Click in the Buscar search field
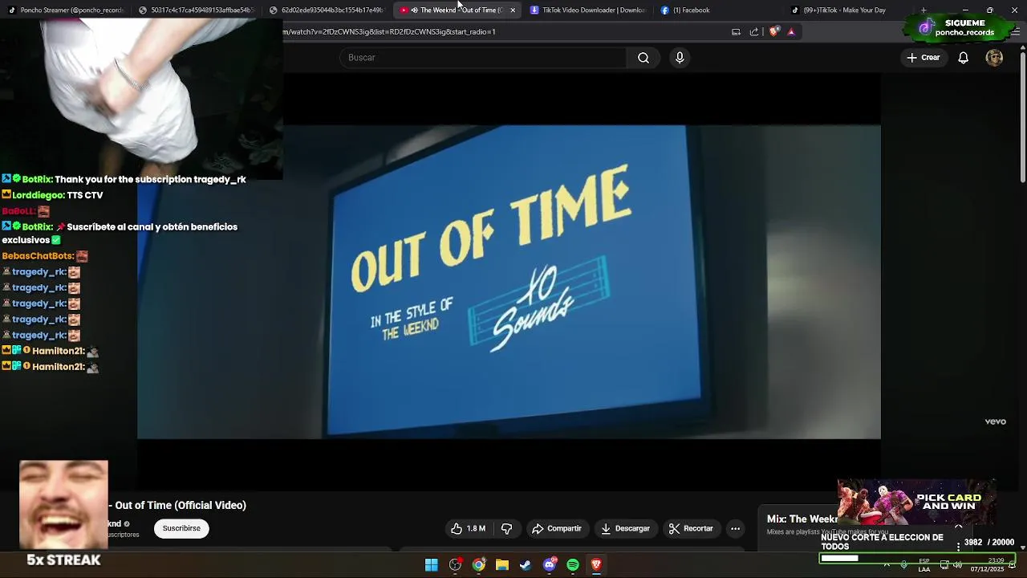This screenshot has width=1027, height=578. 484,58
